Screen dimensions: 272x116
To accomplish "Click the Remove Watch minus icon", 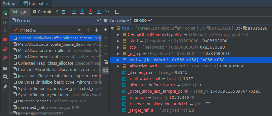I will click(106, 38).
